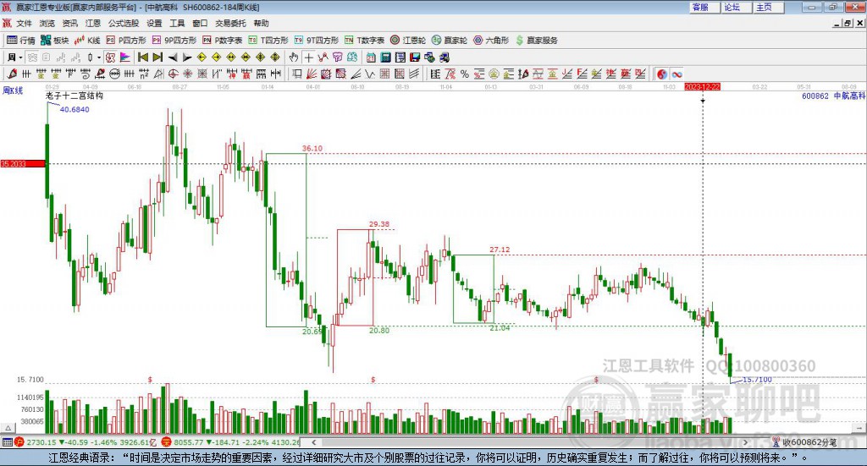The height and width of the screenshot is (466, 867).
Task: Click the black left arrow icon
Action: (173, 58)
